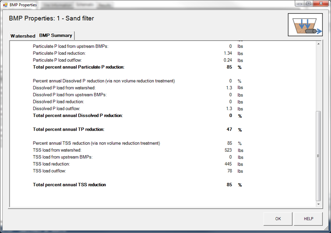Click the scrollbar down arrow

click(318, 204)
